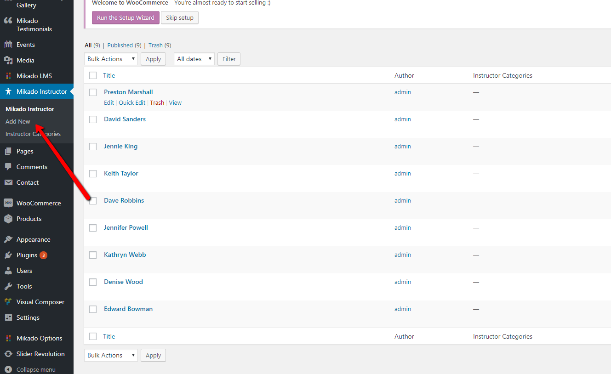Click the Slider Revolution refresh icon
This screenshot has width=611, height=374.
8,354
